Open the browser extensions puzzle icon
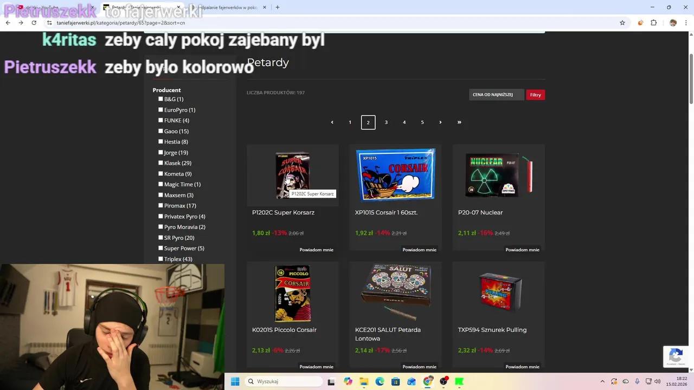This screenshot has width=694, height=390. (653, 23)
